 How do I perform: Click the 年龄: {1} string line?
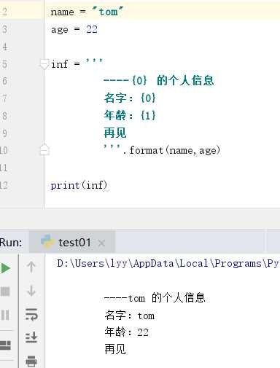130,115
